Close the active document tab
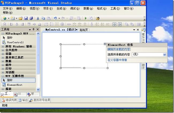 coord(138,30)
